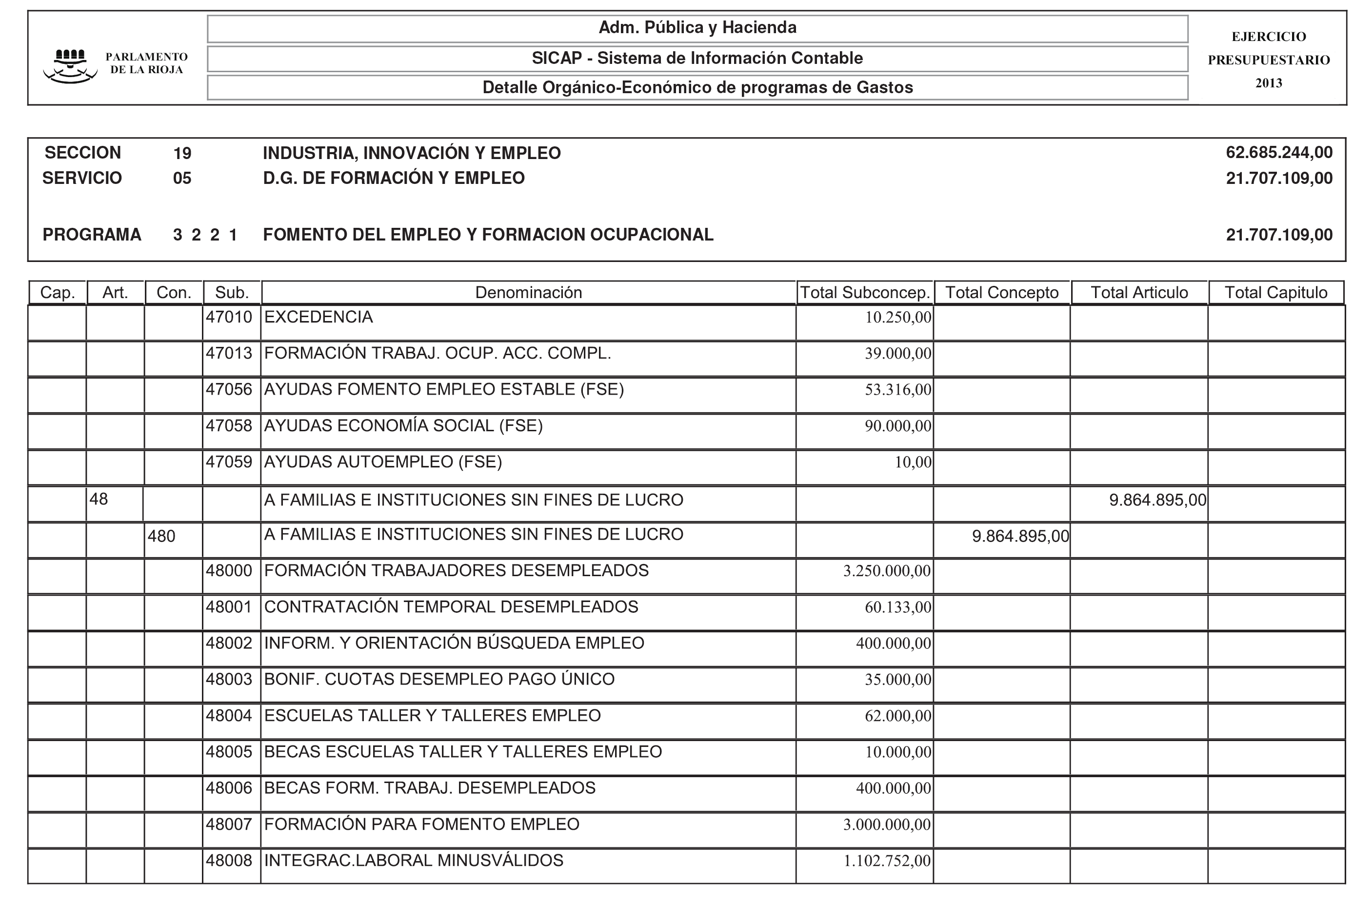Viewport: 1354px width, 905px height.
Task: Click the 'Con.' column header
Action: tap(174, 293)
